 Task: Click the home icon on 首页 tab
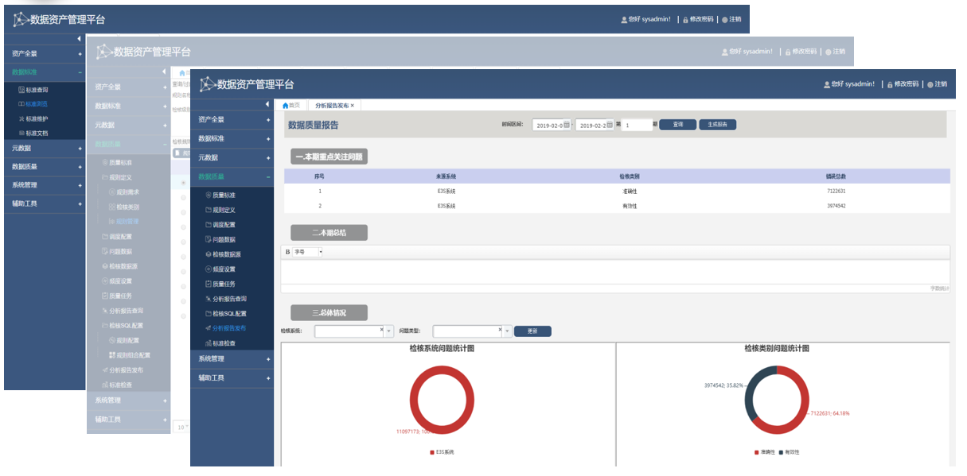pos(285,105)
